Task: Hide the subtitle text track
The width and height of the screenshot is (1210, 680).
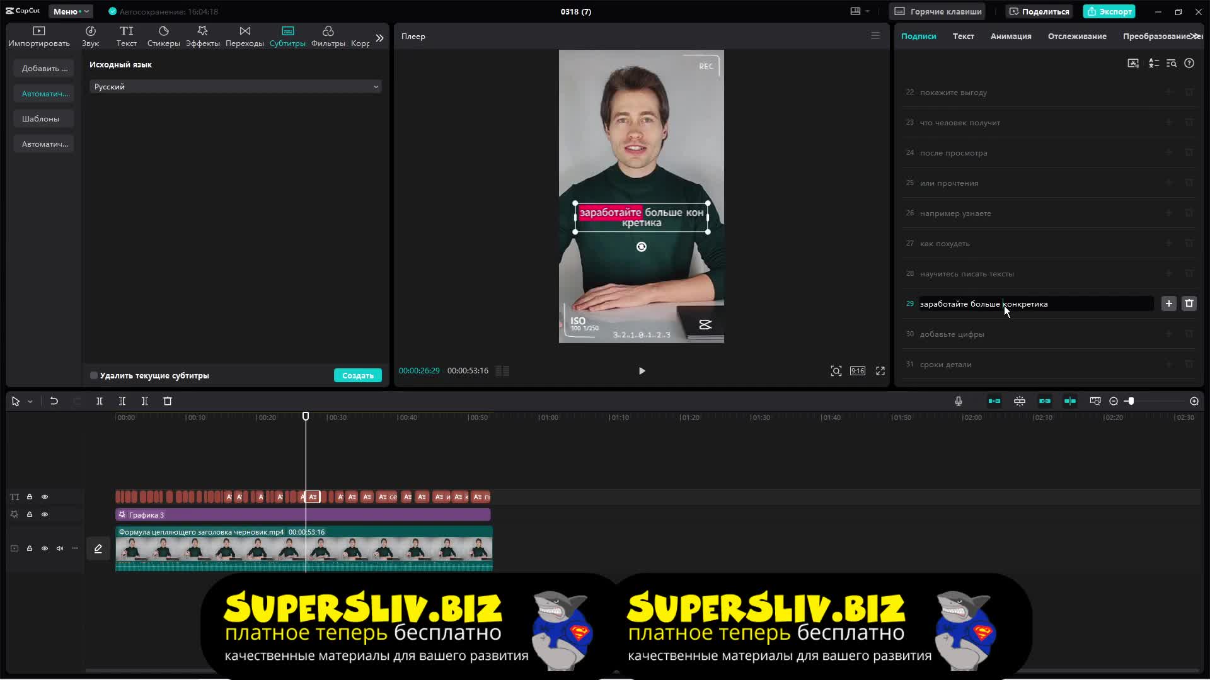Action: [45, 497]
